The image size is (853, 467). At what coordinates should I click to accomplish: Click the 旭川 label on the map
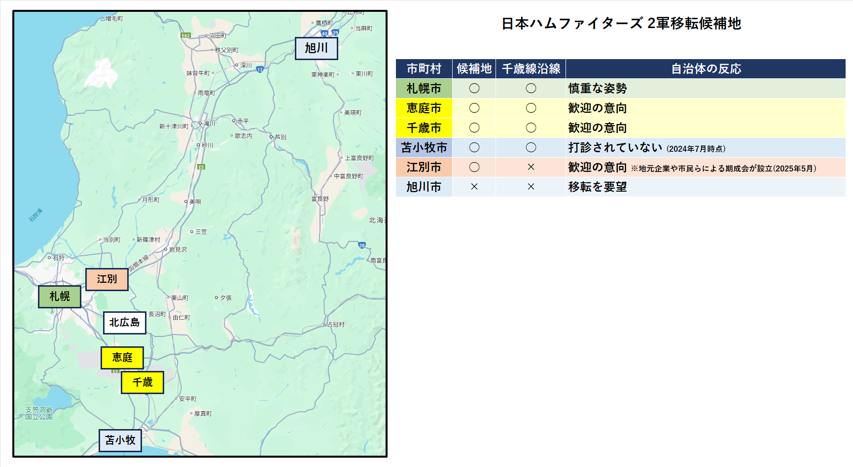click(317, 48)
